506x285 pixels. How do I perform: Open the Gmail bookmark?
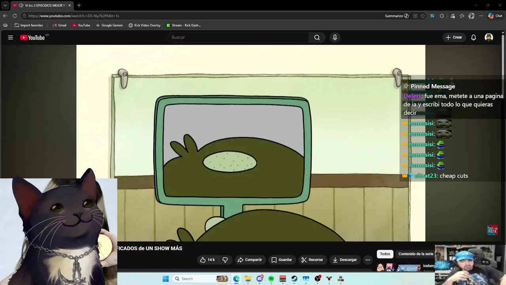click(59, 25)
